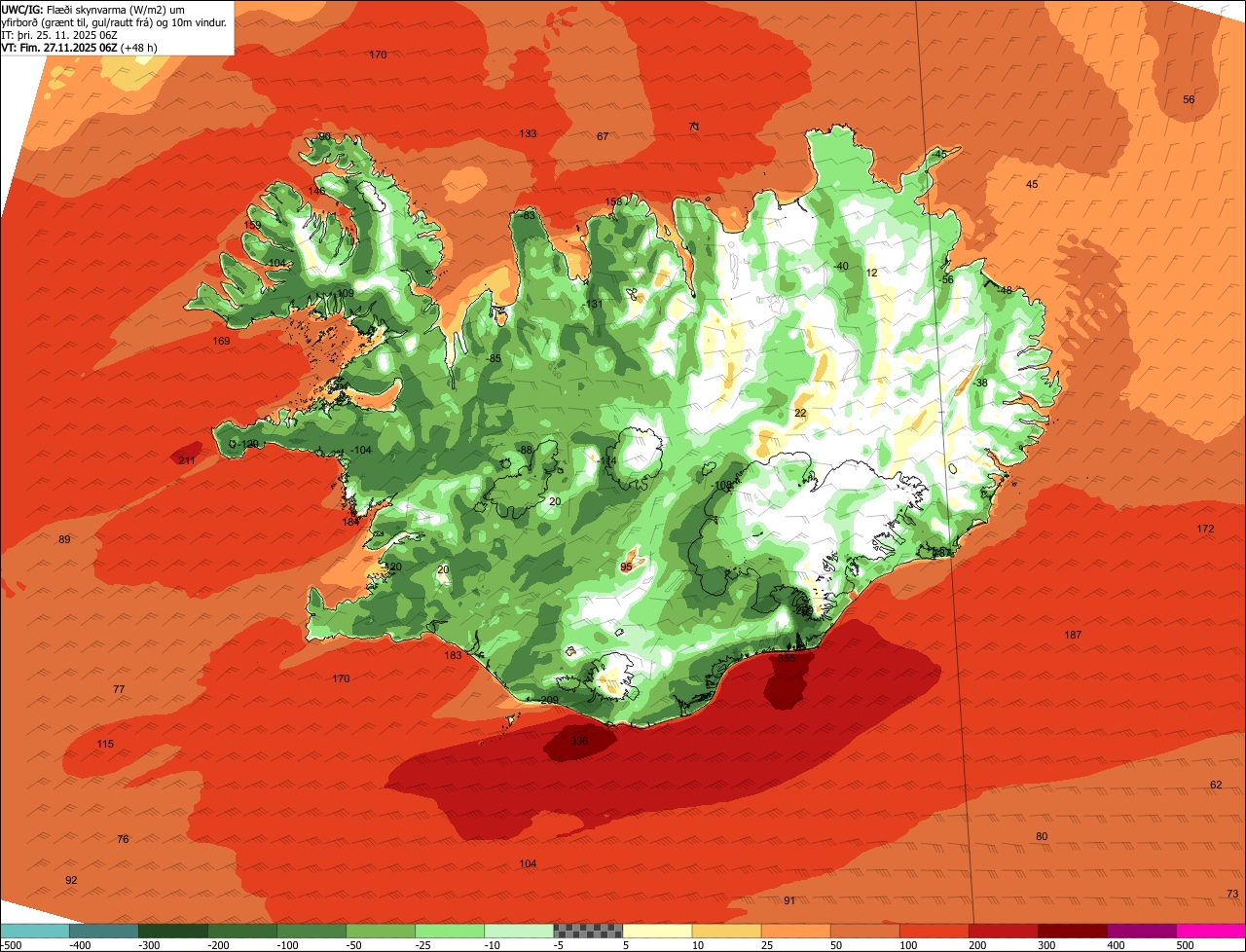Click the 67 value in the northern sea
The image size is (1246, 952).
click(603, 136)
